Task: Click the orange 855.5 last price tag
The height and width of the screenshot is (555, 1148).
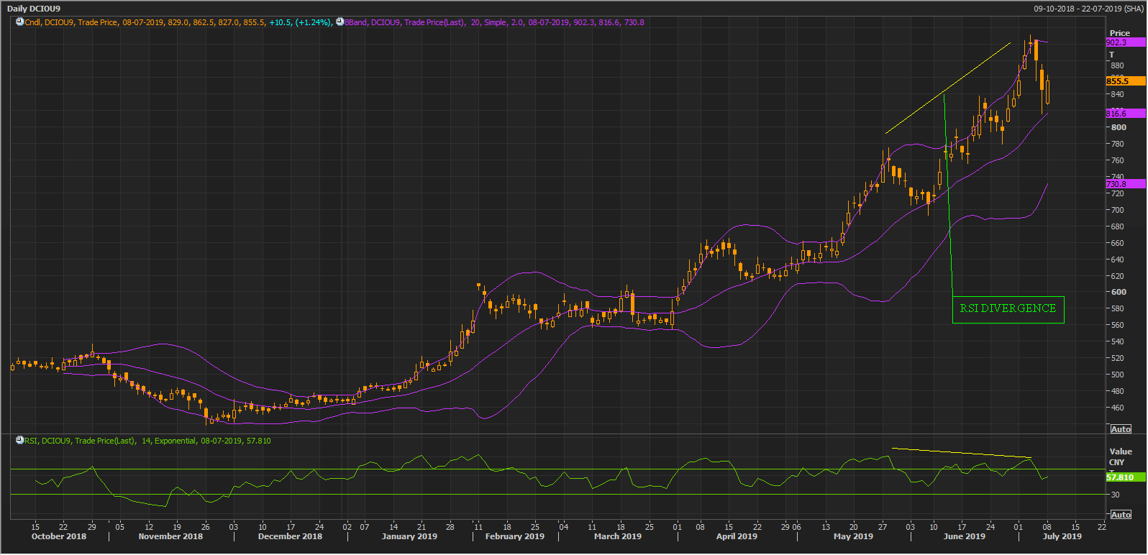Action: pos(1126,81)
